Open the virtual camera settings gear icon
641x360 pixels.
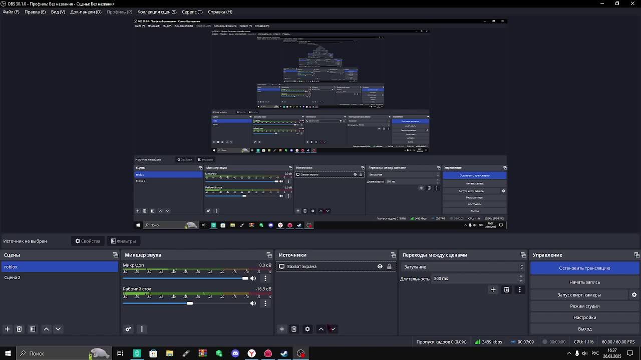point(634,295)
